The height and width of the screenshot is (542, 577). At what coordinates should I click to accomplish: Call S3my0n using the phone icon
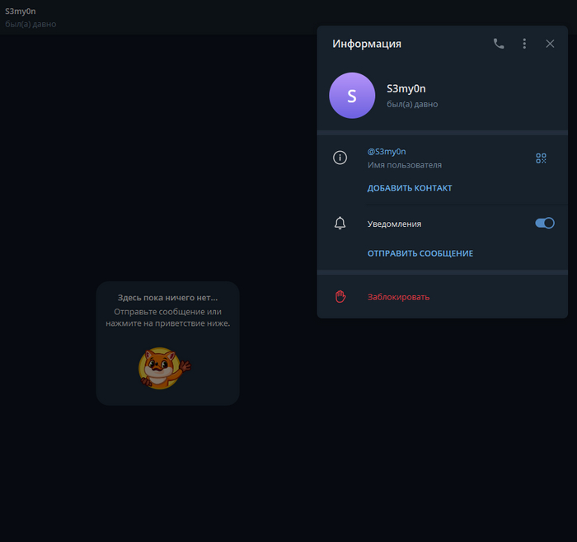[499, 44]
